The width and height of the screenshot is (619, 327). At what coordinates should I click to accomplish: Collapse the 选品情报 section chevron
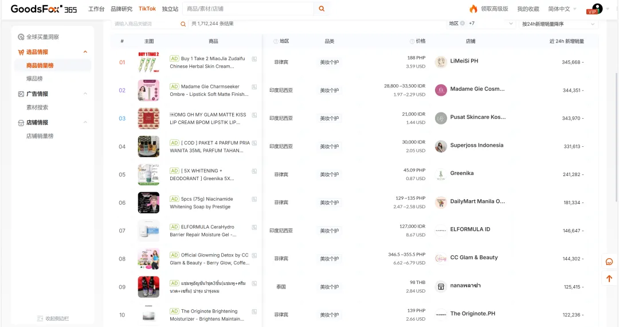coord(85,52)
